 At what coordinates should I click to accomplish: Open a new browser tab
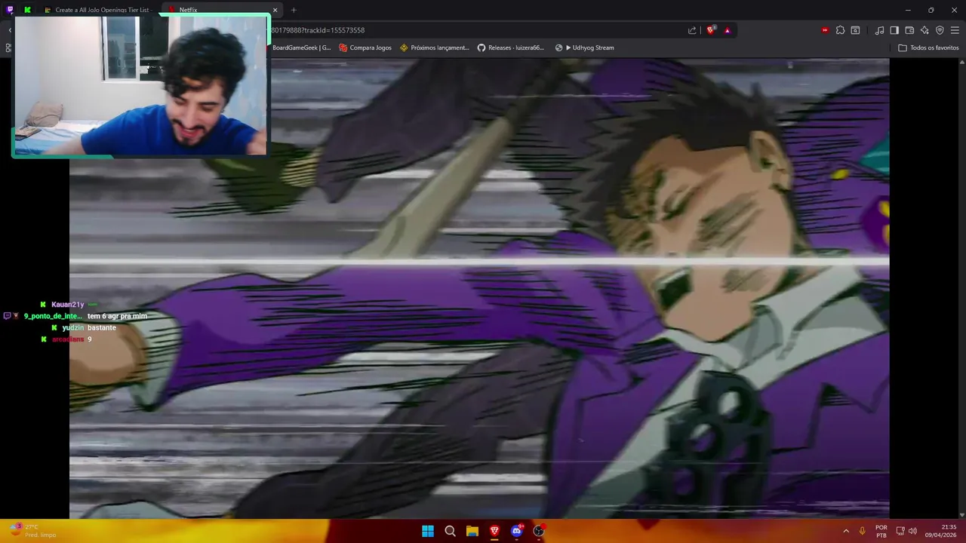pos(294,10)
